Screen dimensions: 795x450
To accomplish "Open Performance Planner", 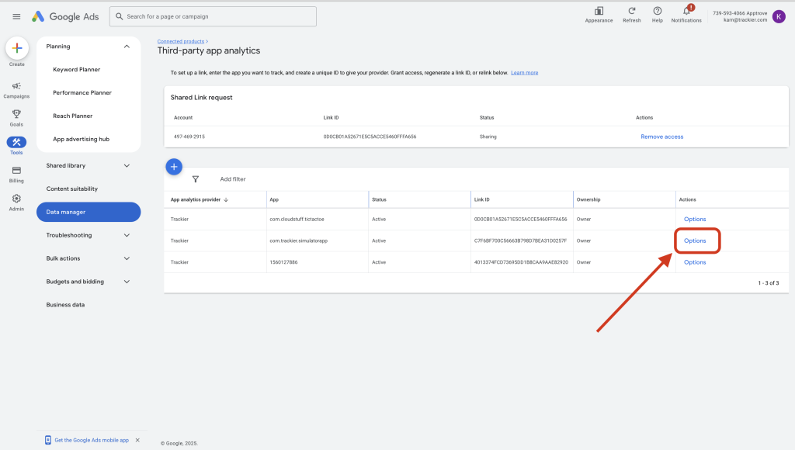I will (x=82, y=93).
